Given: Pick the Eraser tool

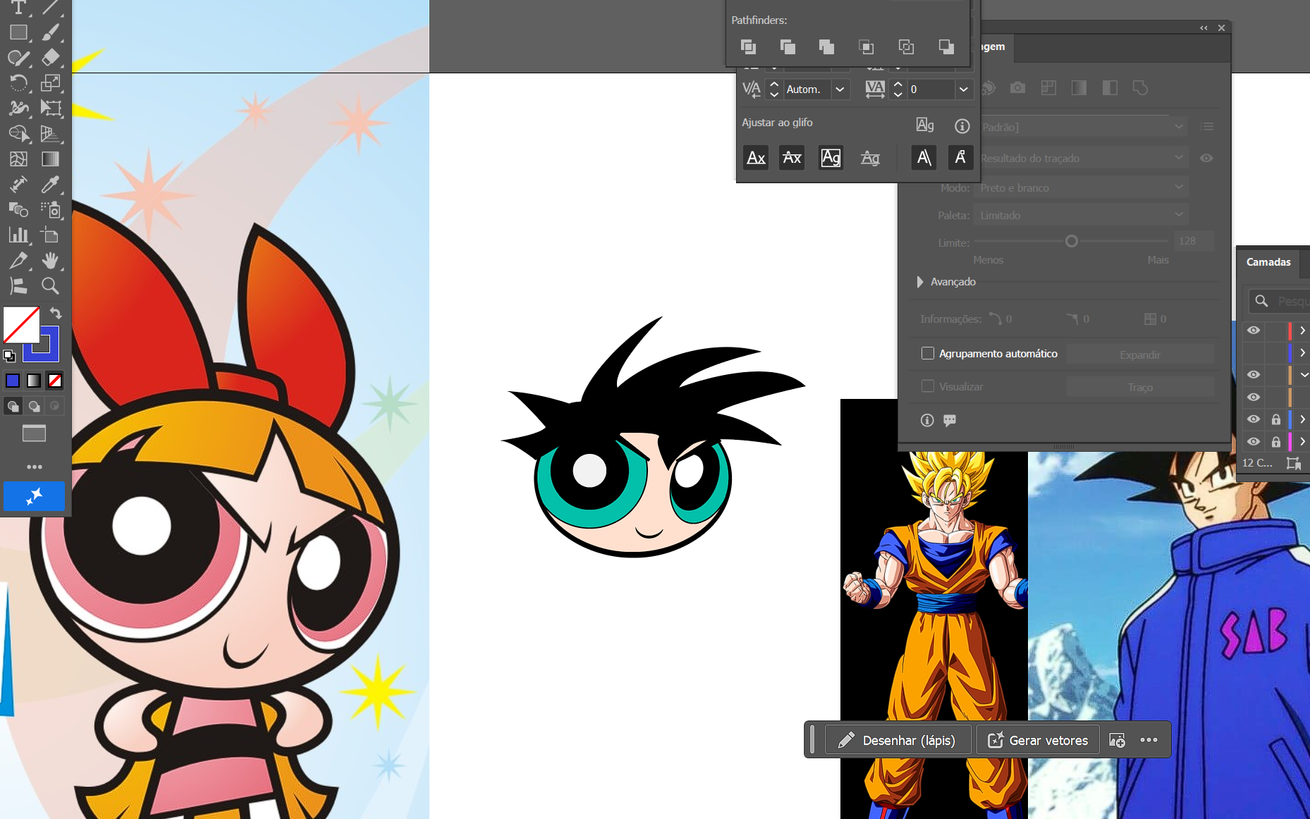Looking at the screenshot, I should 50,57.
